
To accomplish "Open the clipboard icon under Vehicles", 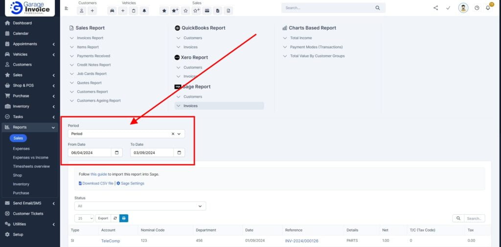I will coord(133,11).
